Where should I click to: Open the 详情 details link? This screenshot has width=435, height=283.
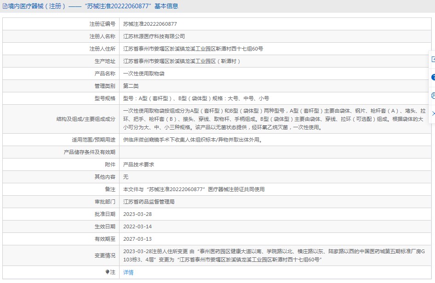128,272
